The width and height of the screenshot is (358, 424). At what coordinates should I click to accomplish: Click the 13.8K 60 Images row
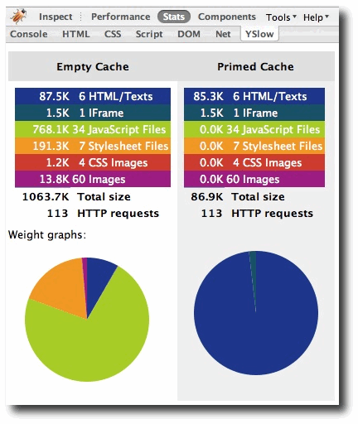(93, 179)
